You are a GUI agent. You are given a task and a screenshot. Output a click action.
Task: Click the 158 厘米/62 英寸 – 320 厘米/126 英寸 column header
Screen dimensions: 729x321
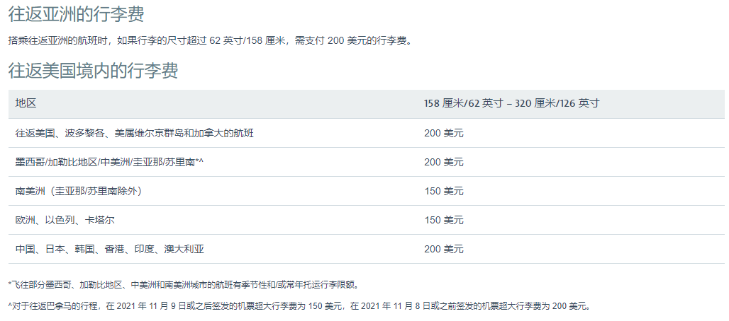511,103
